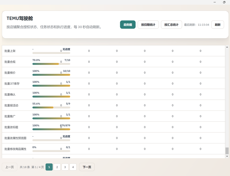The image size is (230, 176).
Task: Select the 批量改标题 row label
Action: 11,127
